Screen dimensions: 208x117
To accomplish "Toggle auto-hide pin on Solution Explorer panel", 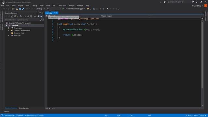I will (x=40, y=13).
